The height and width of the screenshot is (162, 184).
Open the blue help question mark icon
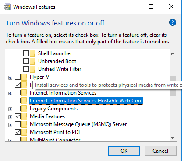coord(173,22)
